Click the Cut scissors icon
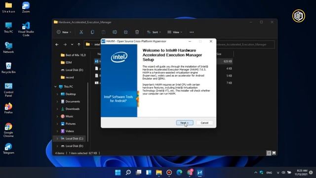Screen dimensions: 316x178 pos(81,32)
